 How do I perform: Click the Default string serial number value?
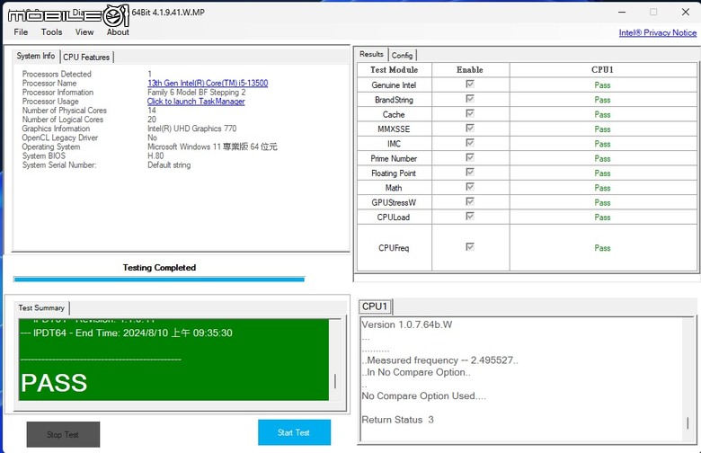[169, 165]
